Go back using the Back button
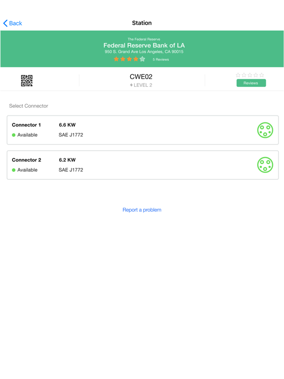Screen dimensions: 284x379 pyautogui.click(x=12, y=23)
